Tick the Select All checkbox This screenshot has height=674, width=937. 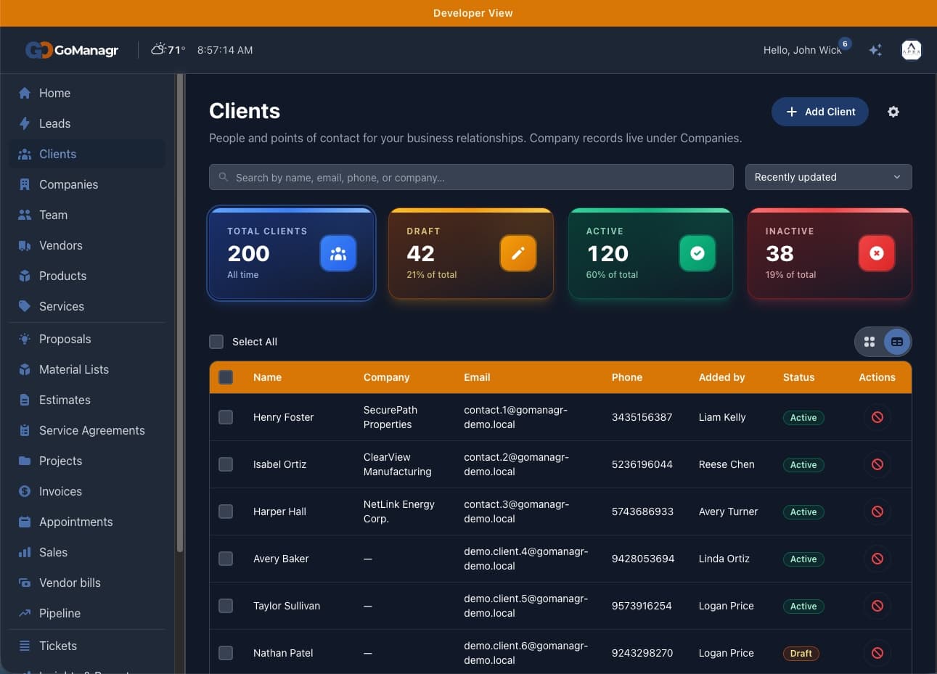[216, 342]
